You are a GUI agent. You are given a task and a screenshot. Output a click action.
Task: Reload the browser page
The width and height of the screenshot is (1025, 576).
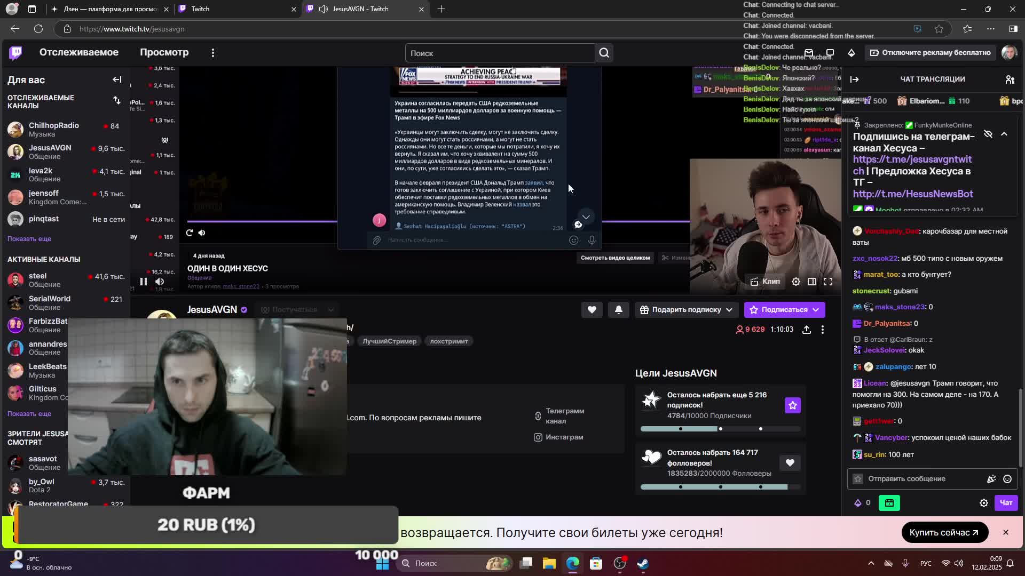38,29
